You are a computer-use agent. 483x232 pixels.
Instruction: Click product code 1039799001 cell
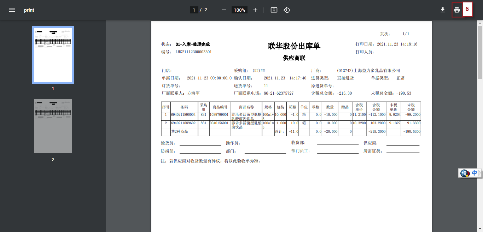(x=220, y=116)
